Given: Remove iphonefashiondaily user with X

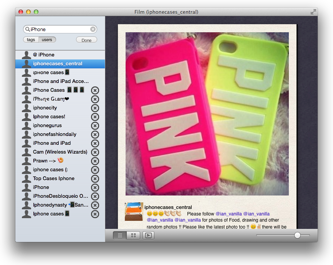Looking at the screenshot, I should coord(95,134).
